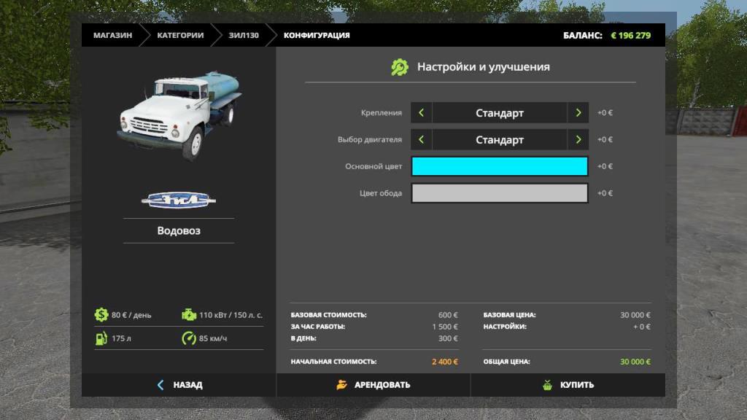Image resolution: width=747 pixels, height=420 pixels.
Task: Open the grey Цвет обода swatch
Action: pos(500,193)
